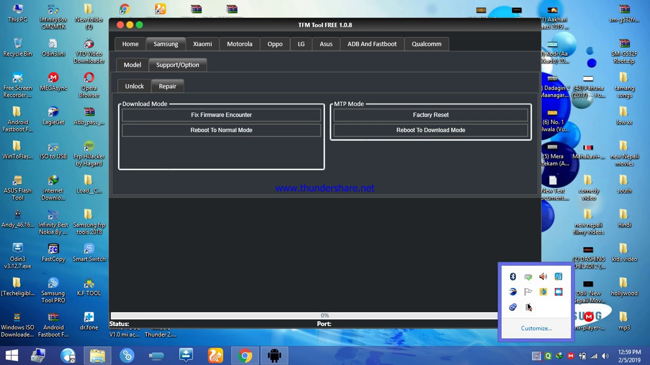The width and height of the screenshot is (650, 365).
Task: Select the FastCopy desktop icon
Action: point(53,252)
